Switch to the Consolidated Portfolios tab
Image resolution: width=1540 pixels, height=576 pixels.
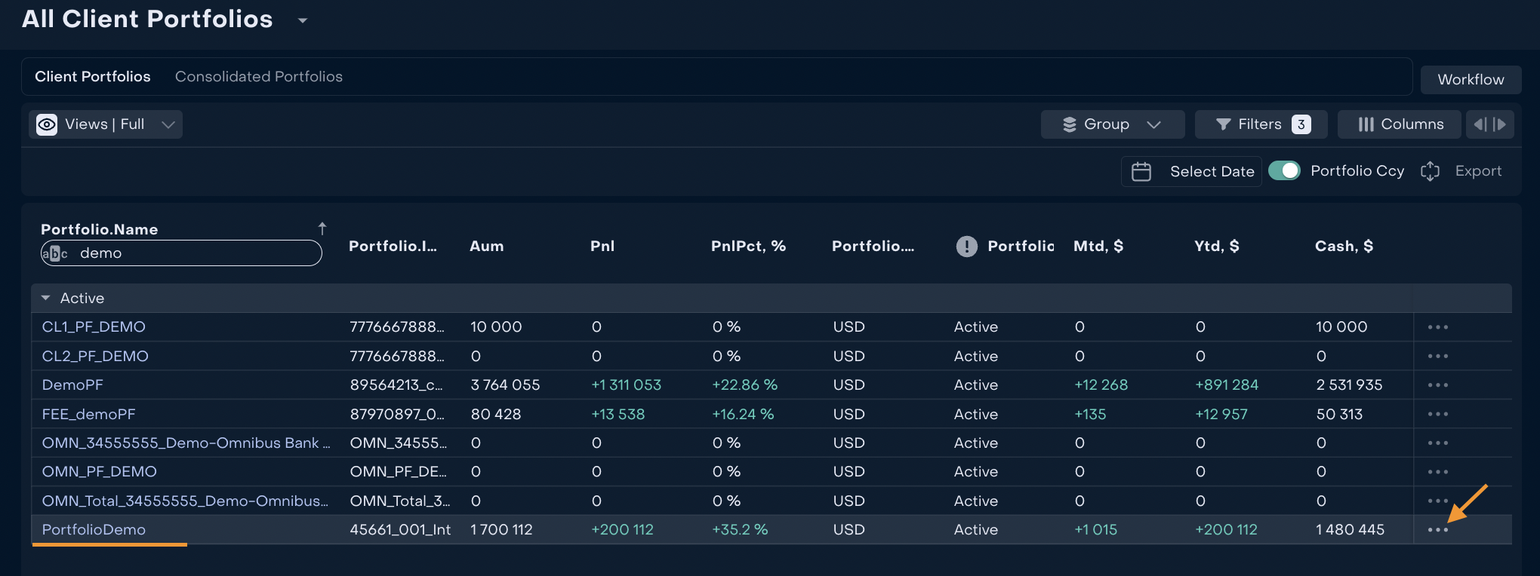(258, 77)
